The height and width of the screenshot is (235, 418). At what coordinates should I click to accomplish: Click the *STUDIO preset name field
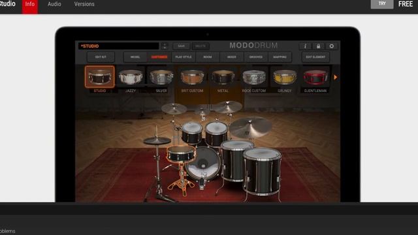click(119, 46)
